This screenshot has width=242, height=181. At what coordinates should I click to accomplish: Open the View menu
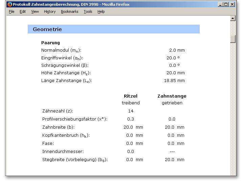click(35, 11)
